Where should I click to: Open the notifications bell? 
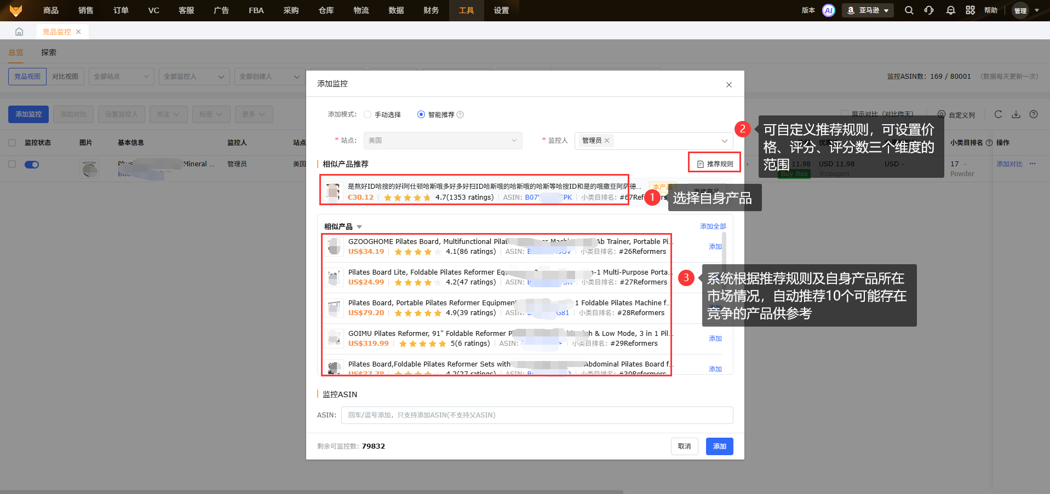tap(951, 10)
